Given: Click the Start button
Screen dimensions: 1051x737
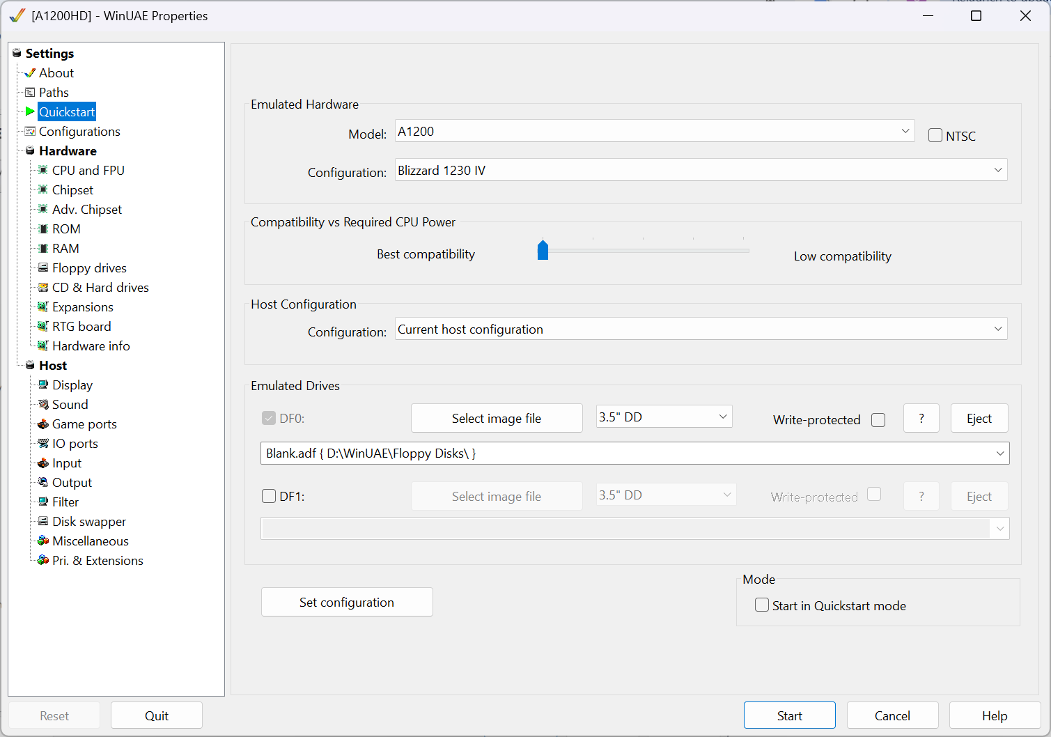Looking at the screenshot, I should pyautogui.click(x=789, y=715).
